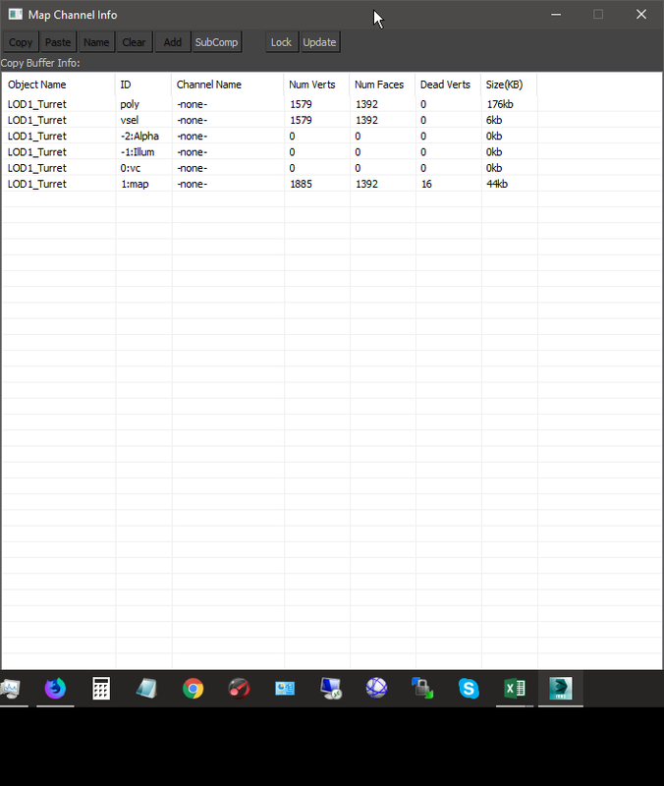Click the 0kb size in 0:vc row
The height and width of the screenshot is (786, 664).
click(494, 168)
